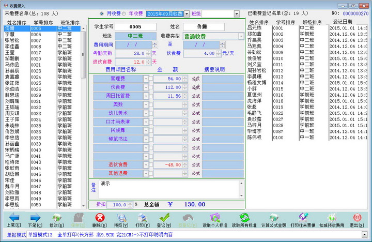Click the 伙食费 amount field 112.00
This screenshot has height=242, width=372.
tap(168, 87)
